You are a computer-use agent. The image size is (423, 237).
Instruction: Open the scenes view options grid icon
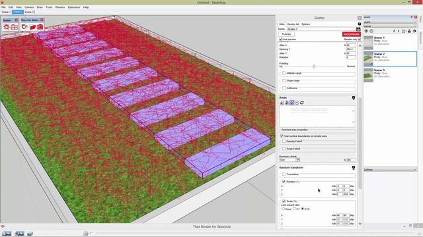click(x=404, y=31)
